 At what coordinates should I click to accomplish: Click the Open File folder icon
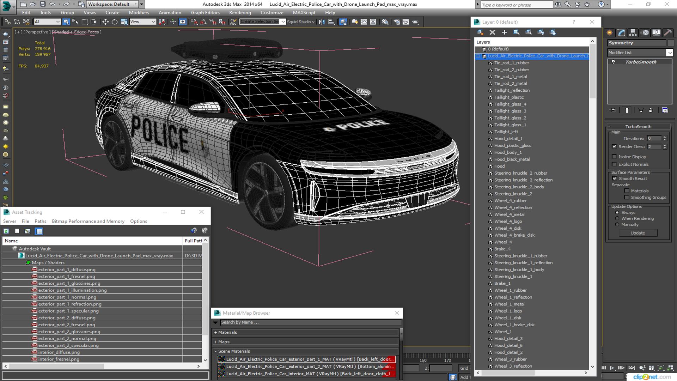tap(33, 4)
